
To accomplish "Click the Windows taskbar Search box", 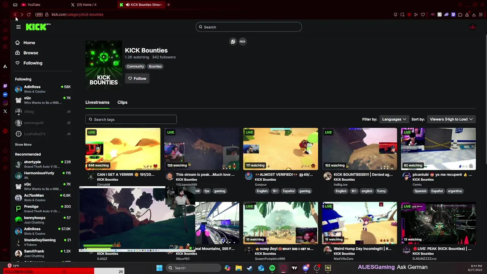I will pyautogui.click(x=194, y=268).
